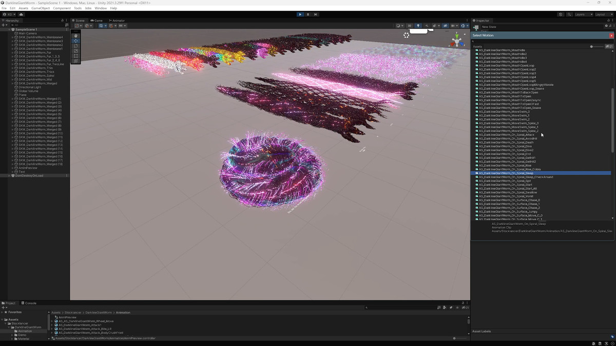Toggle 2D view mode in Scene
Viewport: 616px width, 346px height.
[x=409, y=26]
